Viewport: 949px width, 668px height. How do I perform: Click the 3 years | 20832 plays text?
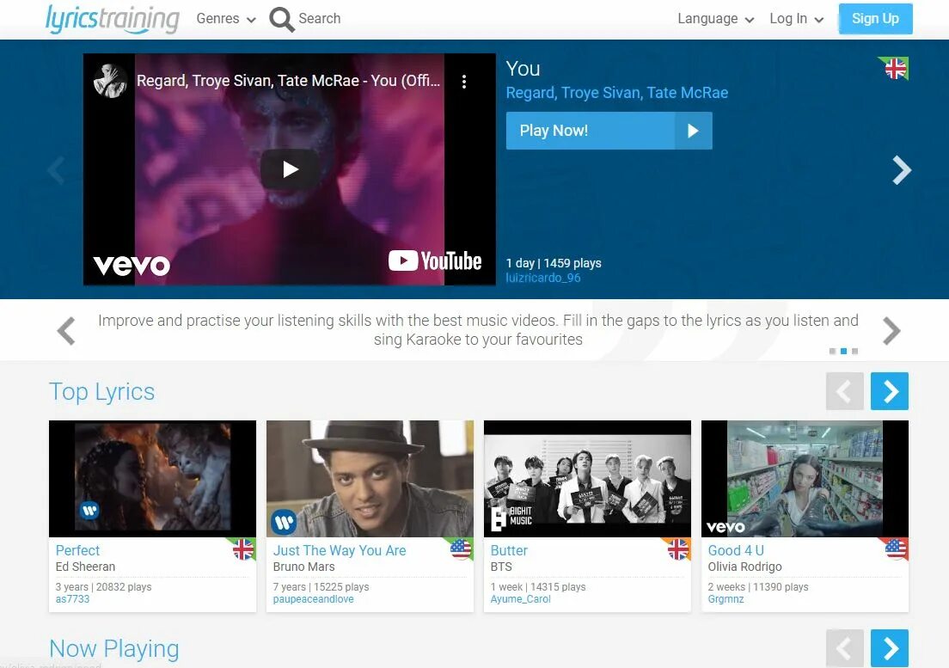tap(103, 587)
